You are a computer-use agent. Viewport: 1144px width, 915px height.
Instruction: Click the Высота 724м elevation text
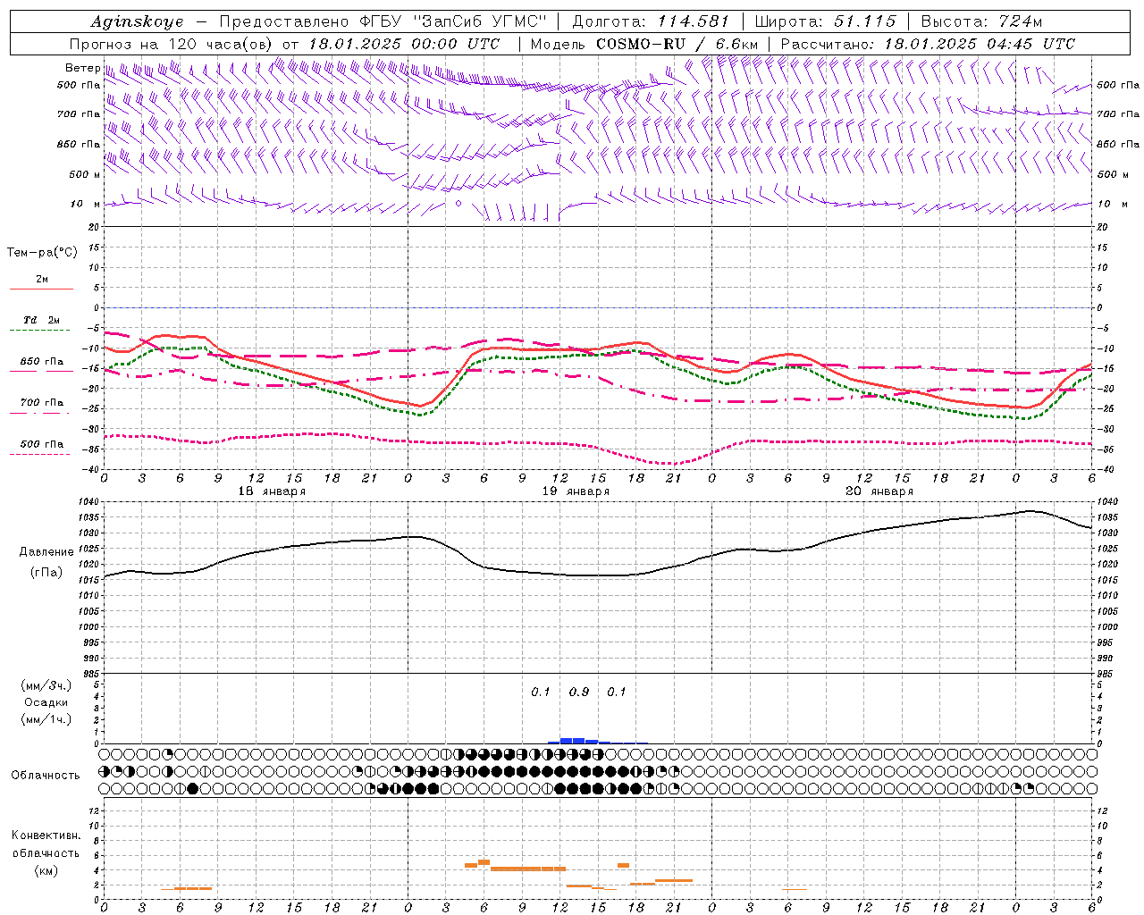(981, 21)
